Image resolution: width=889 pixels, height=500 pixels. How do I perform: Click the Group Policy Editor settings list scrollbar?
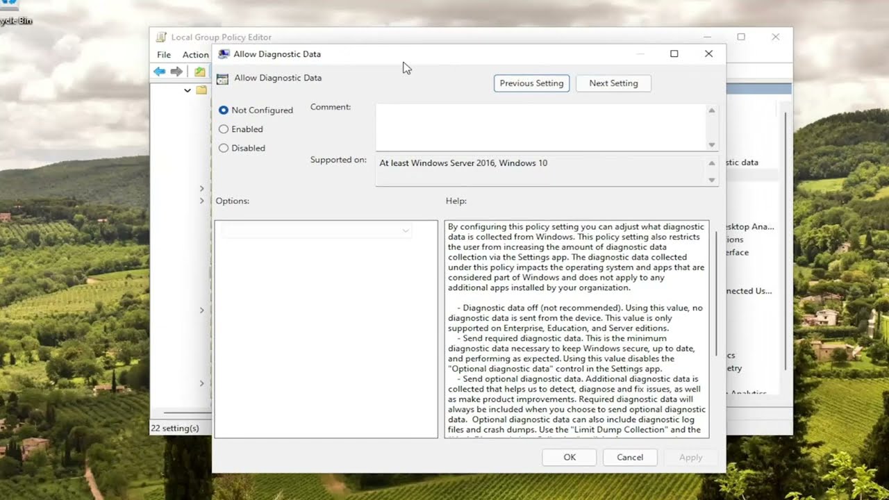click(x=786, y=240)
